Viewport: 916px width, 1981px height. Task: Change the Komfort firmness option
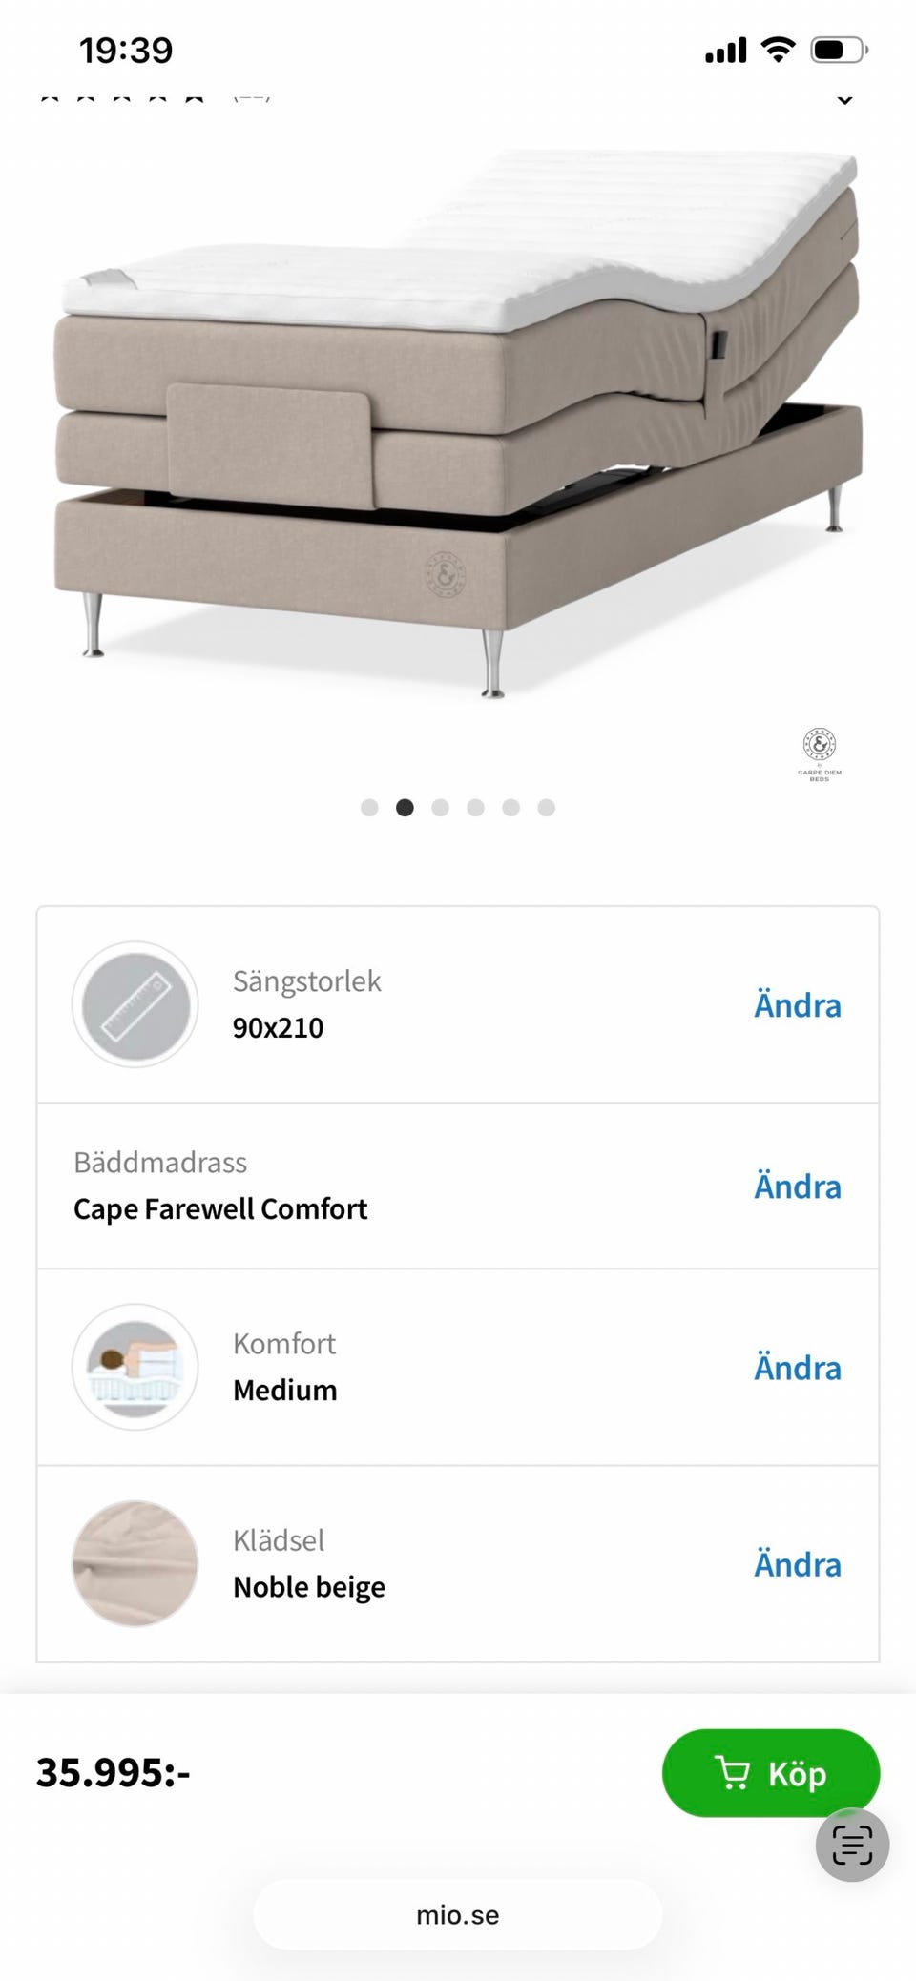coord(797,1368)
